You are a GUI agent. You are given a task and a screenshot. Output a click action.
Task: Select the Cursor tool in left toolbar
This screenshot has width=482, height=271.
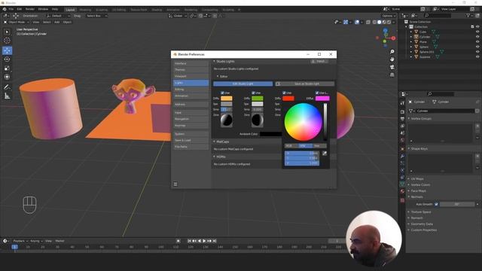(x=7, y=40)
